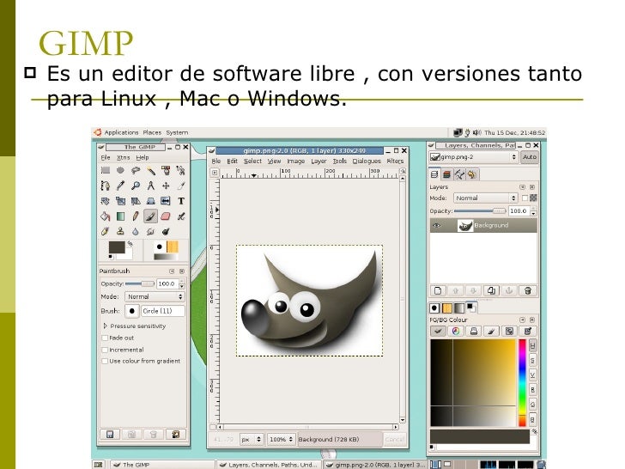Enable the Fade out checkbox
The image size is (625, 469).
(x=105, y=338)
